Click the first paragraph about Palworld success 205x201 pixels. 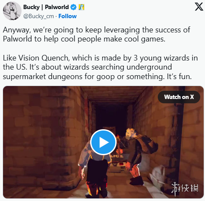click(97, 35)
